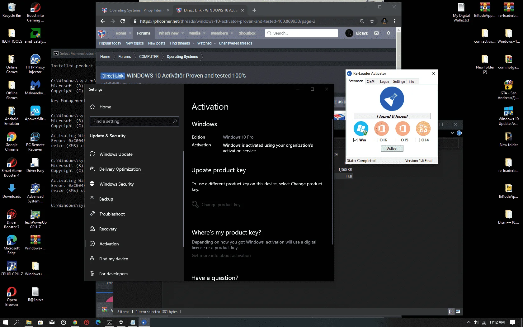Expand the File Explorer ribbon chevron

tap(452, 133)
